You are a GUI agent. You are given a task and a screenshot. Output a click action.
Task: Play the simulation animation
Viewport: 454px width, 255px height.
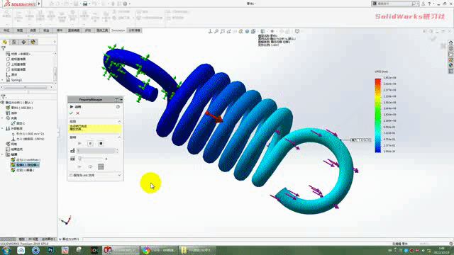click(79, 143)
